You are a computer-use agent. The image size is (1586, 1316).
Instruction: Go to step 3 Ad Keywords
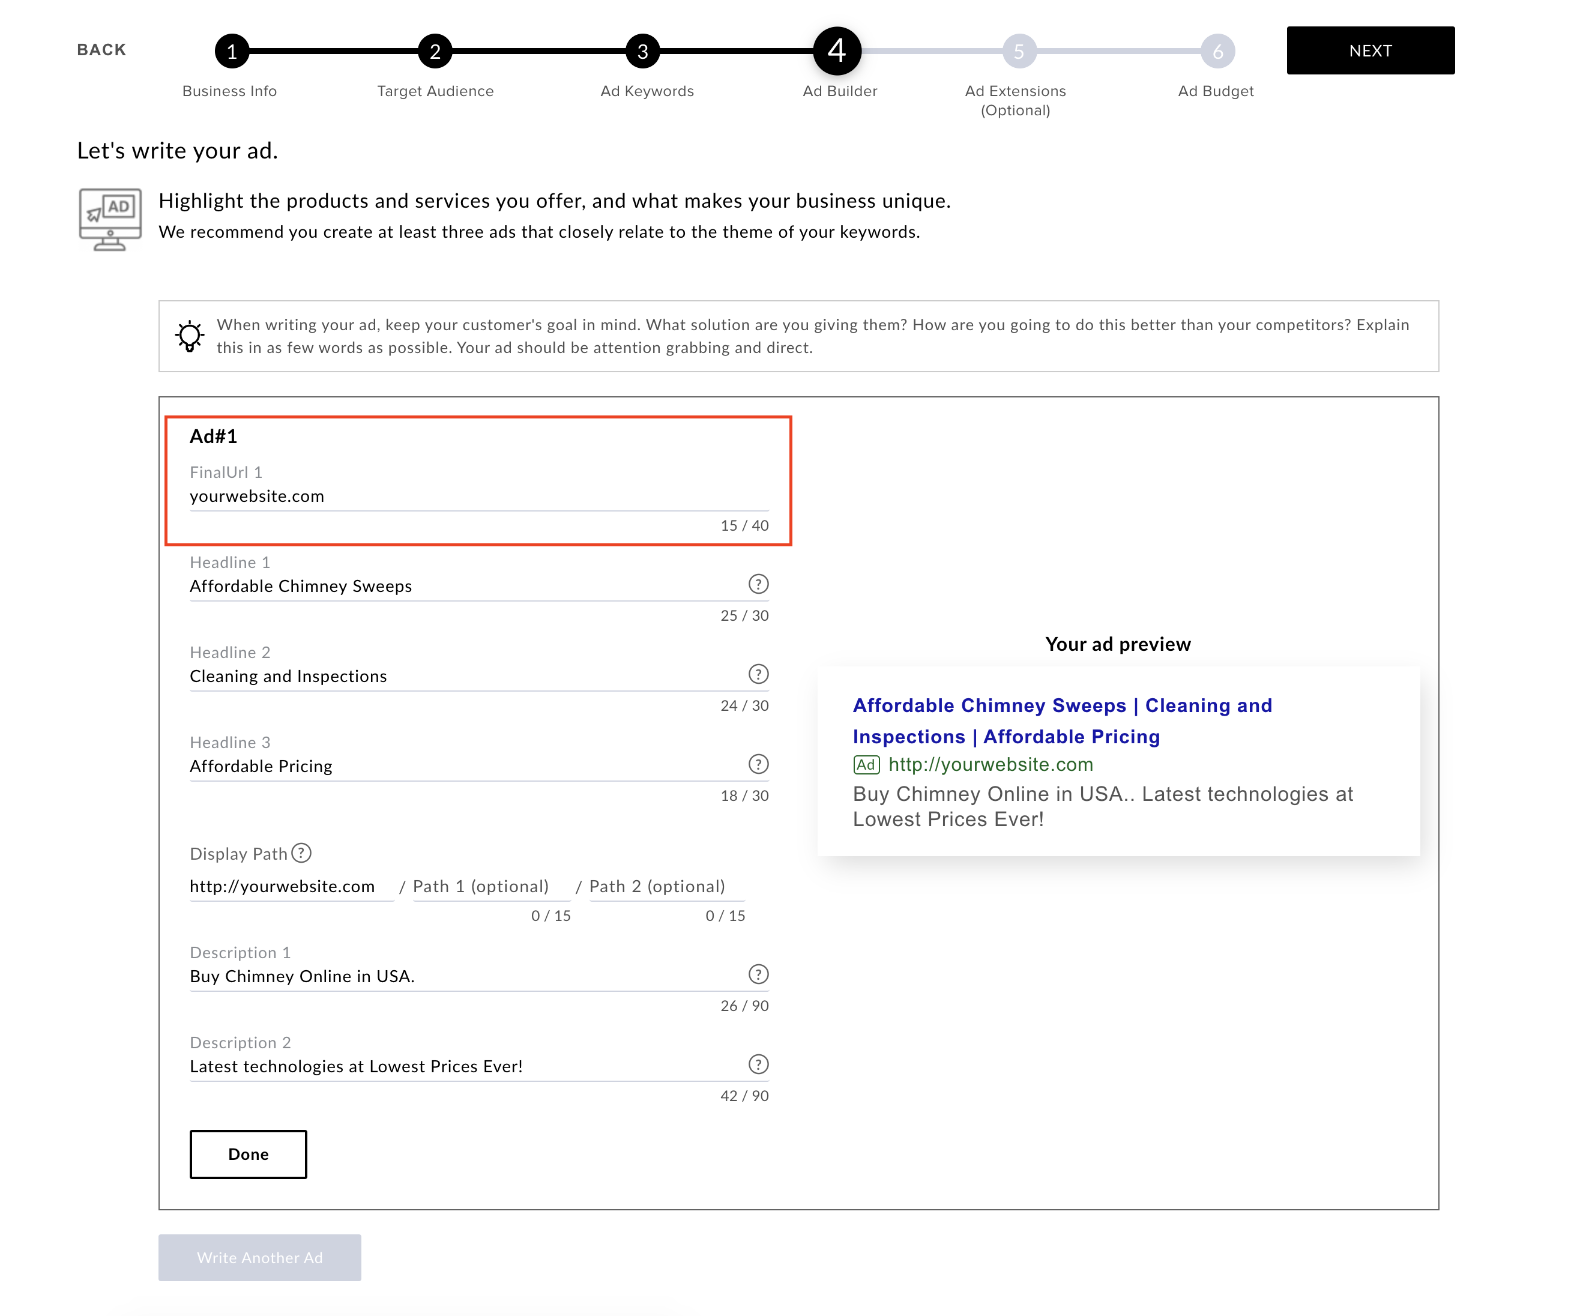[x=643, y=52]
